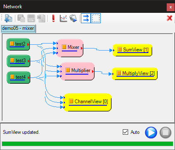Click the add new network icon

8,18
